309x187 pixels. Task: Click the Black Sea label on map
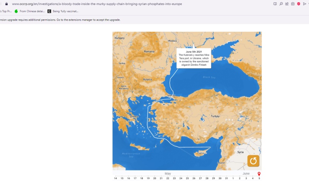pyautogui.click(x=209, y=78)
